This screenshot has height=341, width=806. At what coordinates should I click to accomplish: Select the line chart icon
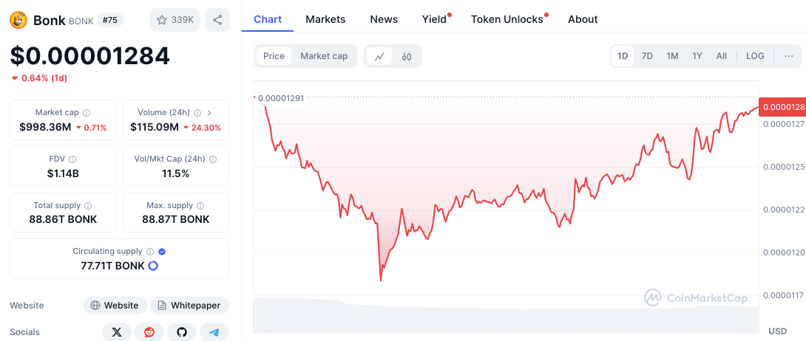pyautogui.click(x=380, y=56)
